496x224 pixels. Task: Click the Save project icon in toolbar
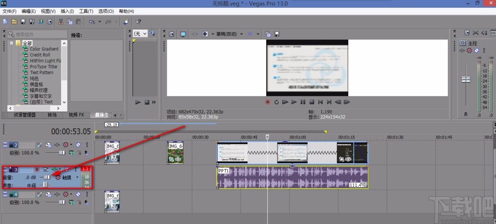[x=23, y=21]
